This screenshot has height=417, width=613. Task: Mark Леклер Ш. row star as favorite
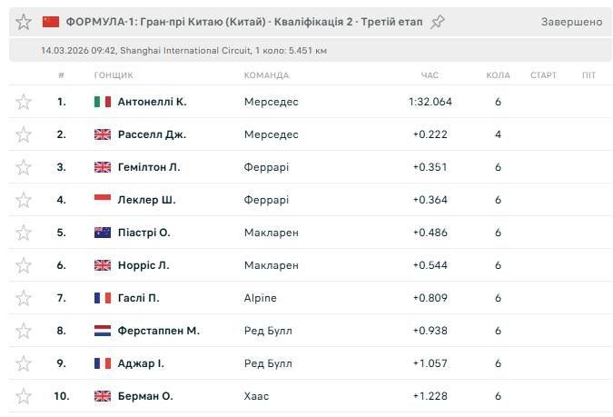pyautogui.click(x=24, y=200)
